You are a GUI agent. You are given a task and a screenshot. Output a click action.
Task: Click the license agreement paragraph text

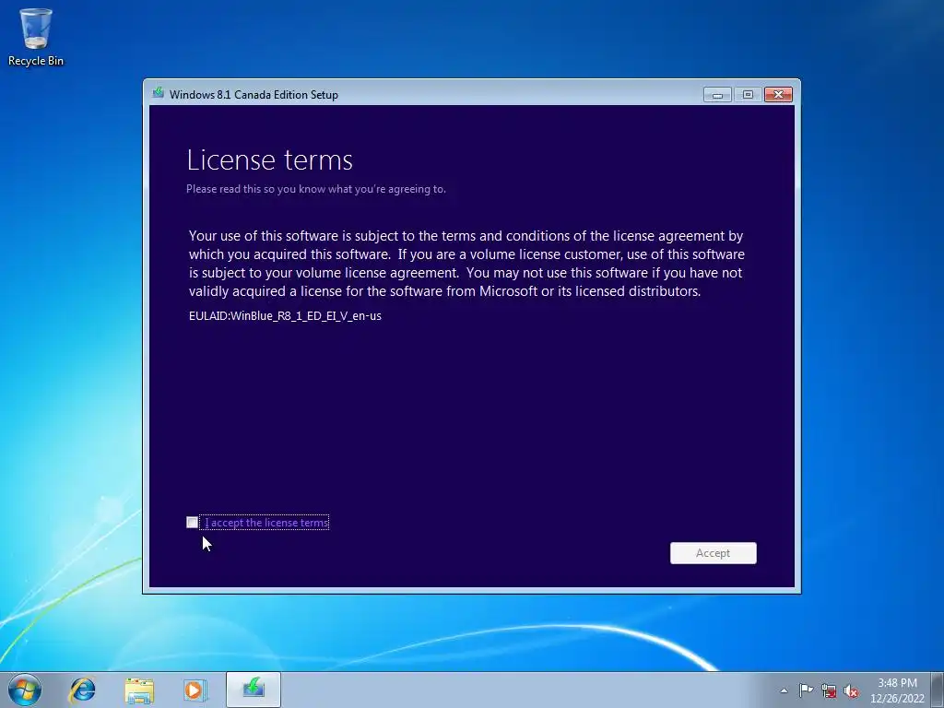click(466, 263)
